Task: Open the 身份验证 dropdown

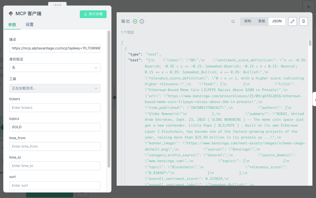Action: (55, 68)
